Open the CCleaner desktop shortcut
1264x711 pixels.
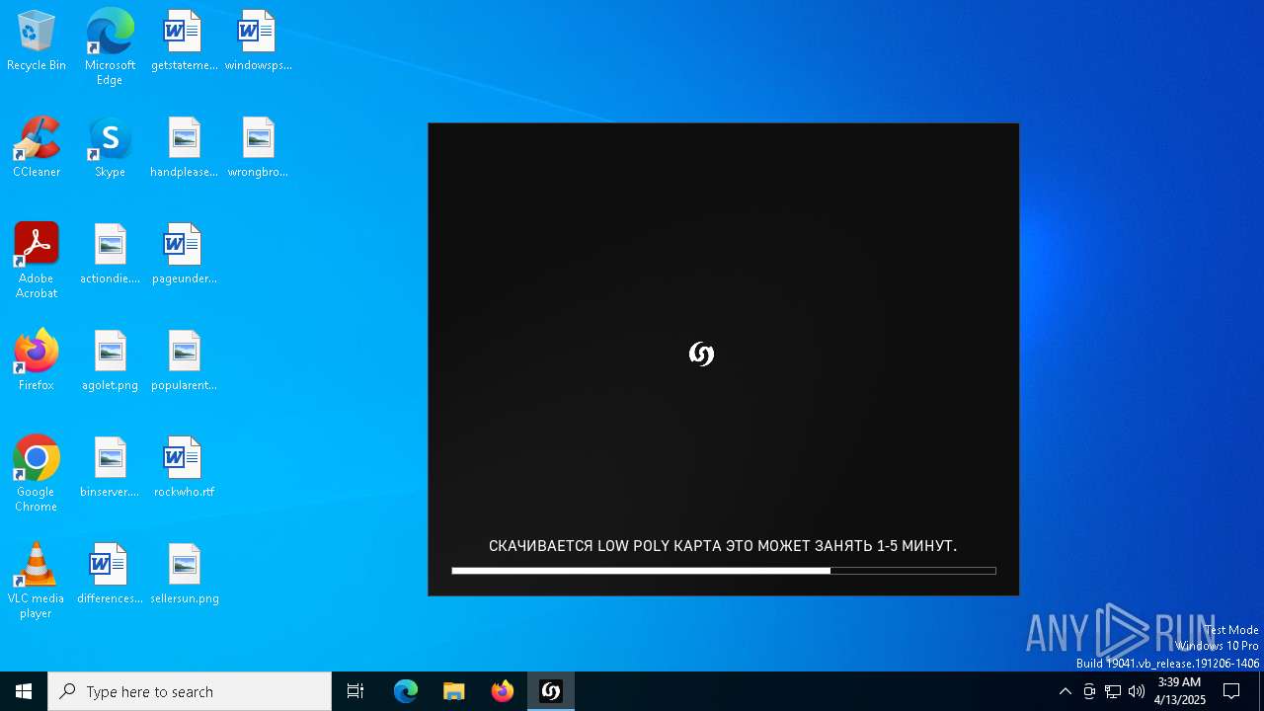pyautogui.click(x=37, y=148)
